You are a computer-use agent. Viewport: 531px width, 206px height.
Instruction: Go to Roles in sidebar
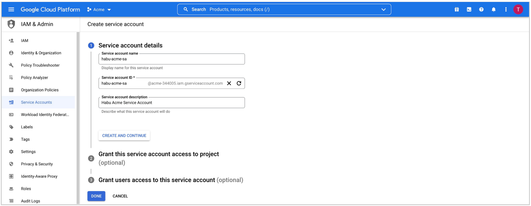coord(26,189)
